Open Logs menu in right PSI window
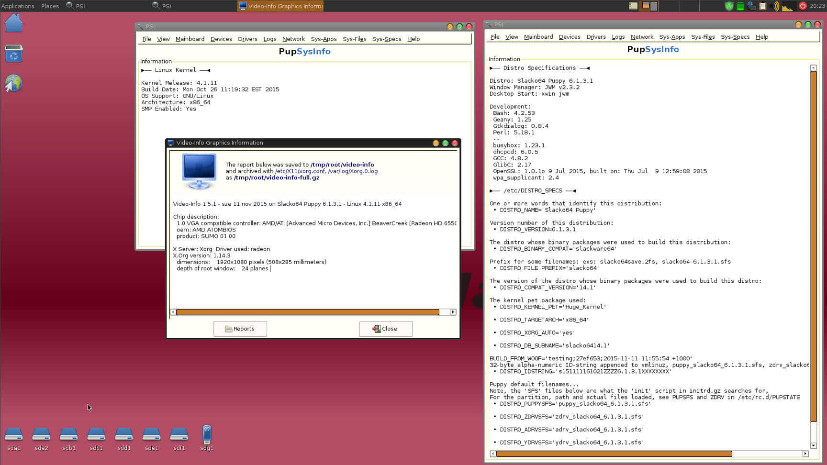Viewport: 827px width, 465px height. click(x=618, y=37)
